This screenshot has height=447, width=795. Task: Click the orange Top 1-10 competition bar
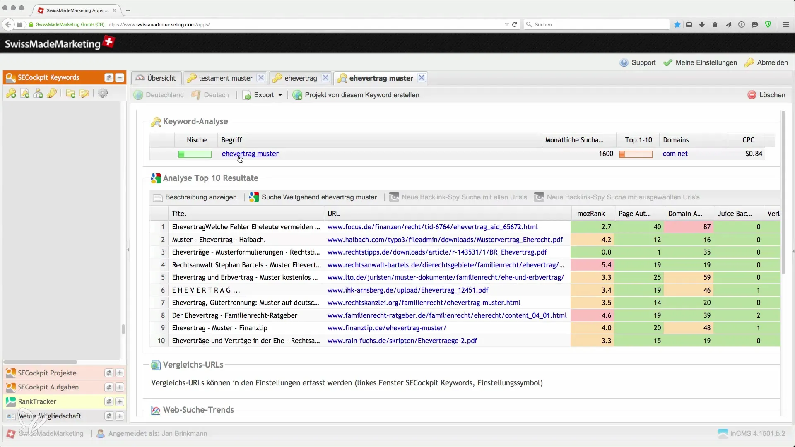click(x=636, y=154)
